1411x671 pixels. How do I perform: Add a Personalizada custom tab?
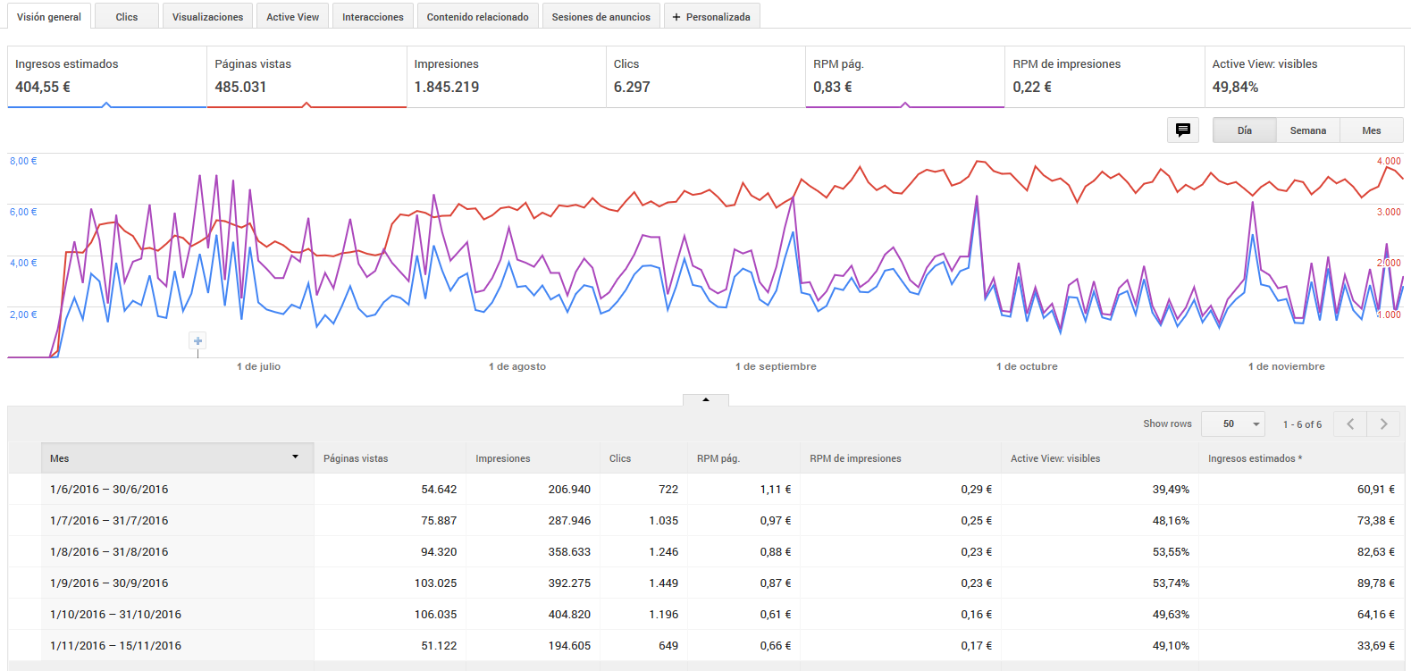click(712, 17)
